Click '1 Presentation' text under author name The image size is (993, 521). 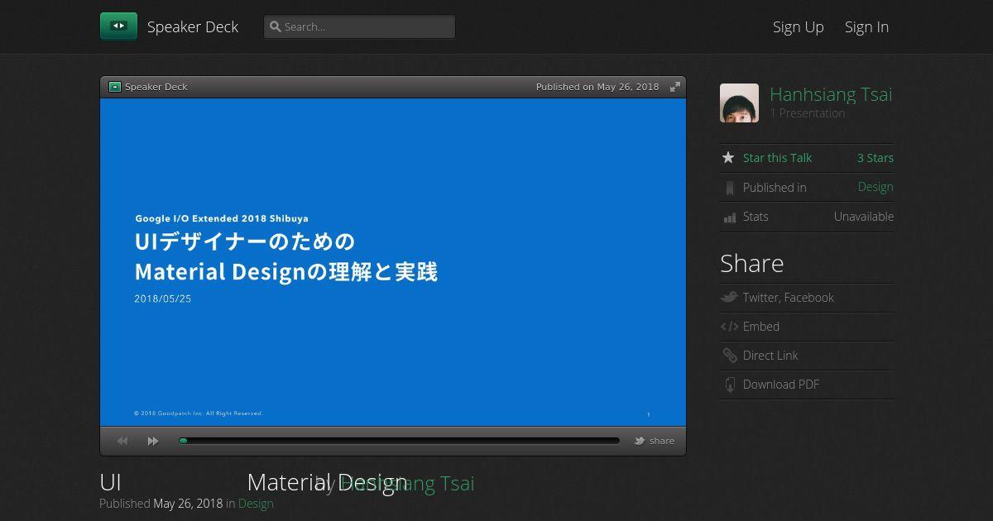(808, 113)
